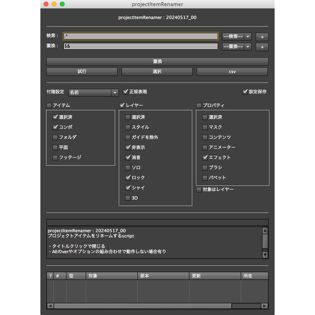The width and height of the screenshot is (315, 315).
Task: Open the --検索-- preset dropdown
Action: tap(237, 37)
